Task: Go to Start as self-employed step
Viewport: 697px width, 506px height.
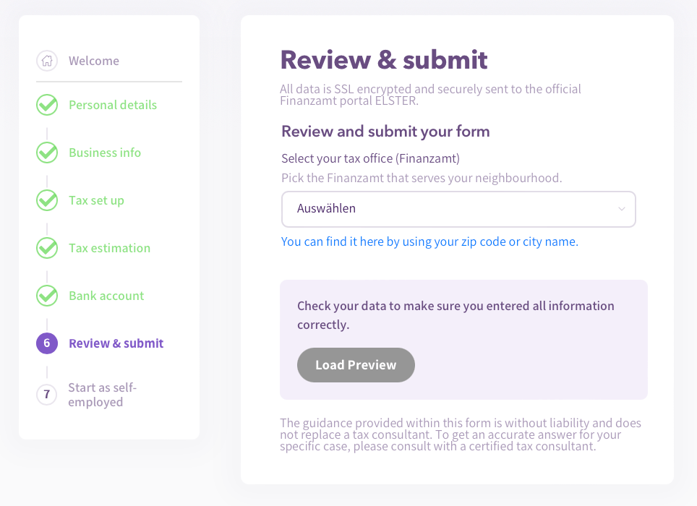Action: point(102,395)
